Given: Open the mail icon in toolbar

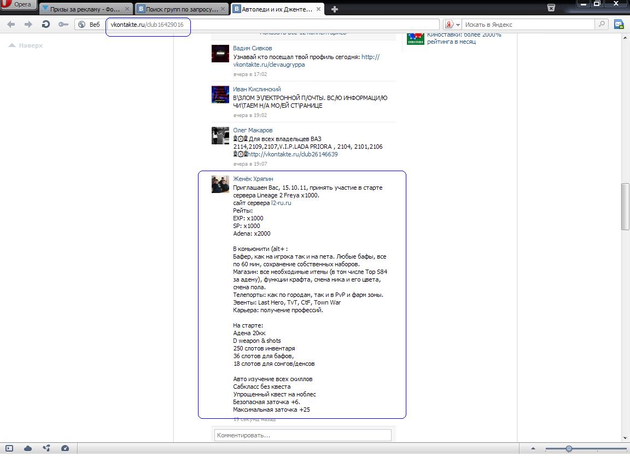Looking at the screenshot, I should [619, 25].
